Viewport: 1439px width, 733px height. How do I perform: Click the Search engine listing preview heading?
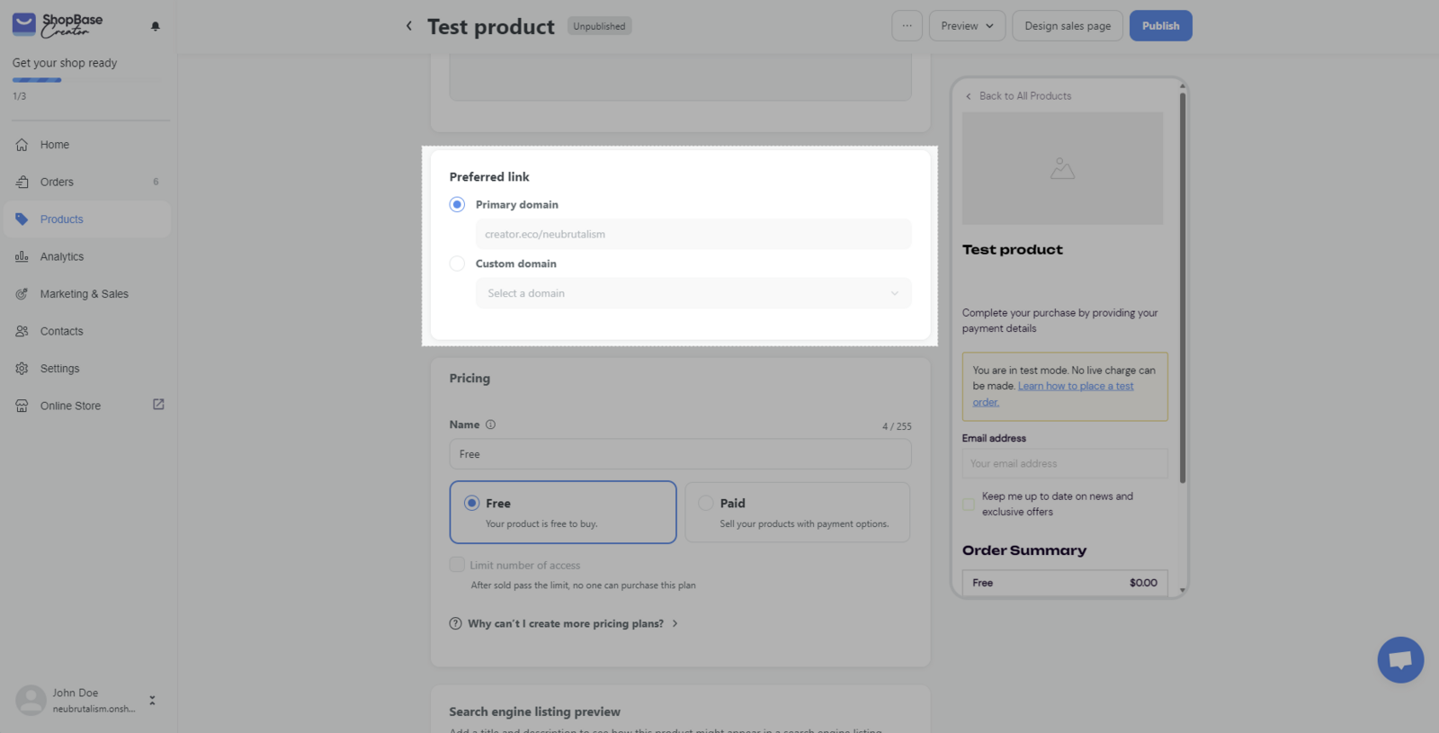pos(535,711)
